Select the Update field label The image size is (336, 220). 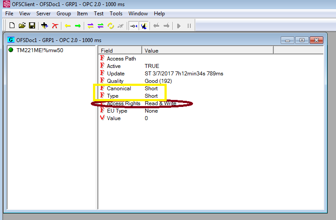click(x=116, y=74)
